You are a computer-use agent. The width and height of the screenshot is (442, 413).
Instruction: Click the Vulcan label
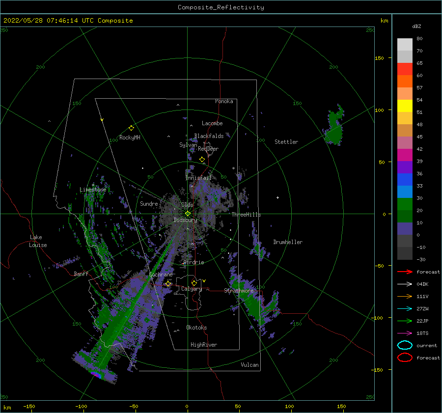click(250, 365)
